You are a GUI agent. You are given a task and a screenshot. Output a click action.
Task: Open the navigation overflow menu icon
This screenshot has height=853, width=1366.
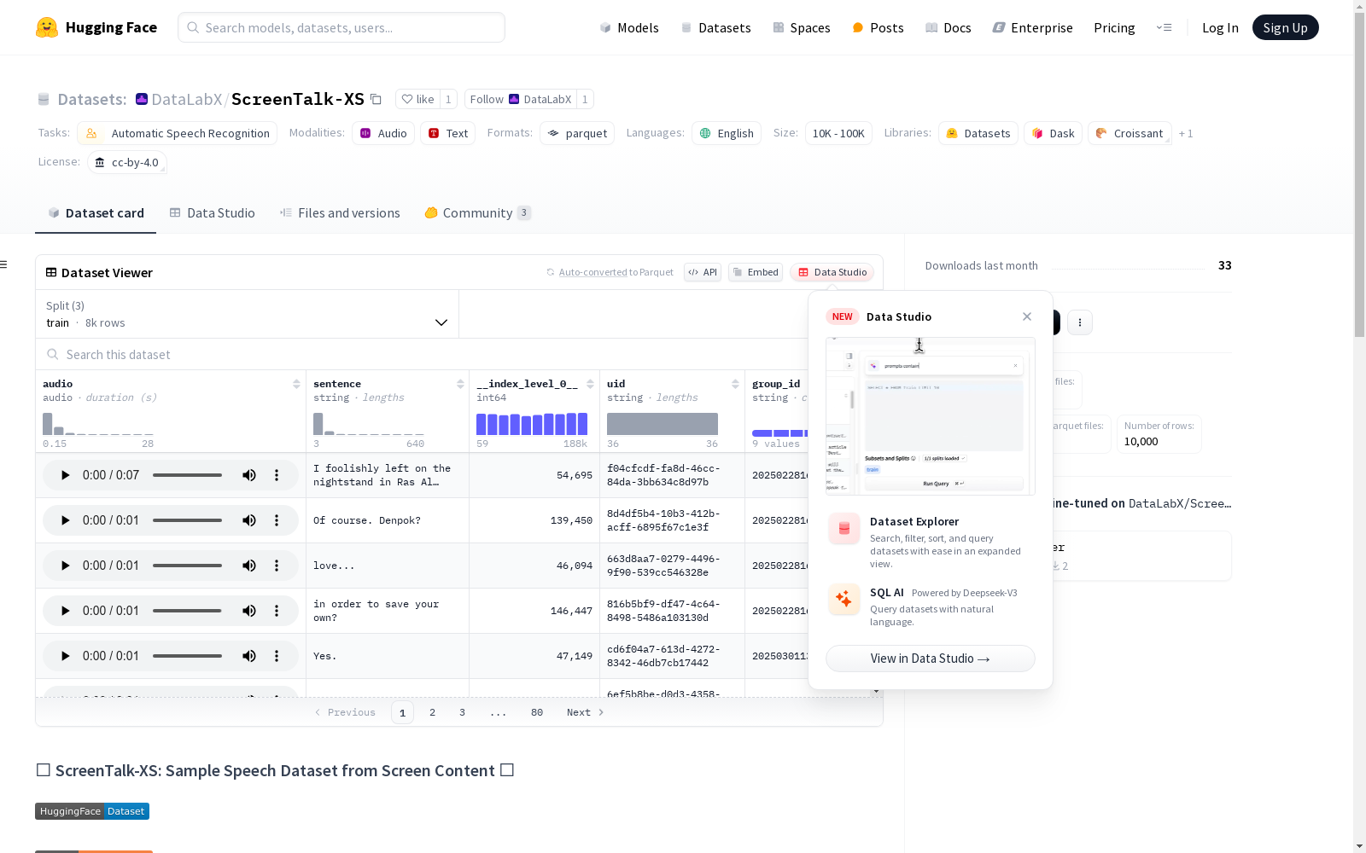coord(1164,27)
